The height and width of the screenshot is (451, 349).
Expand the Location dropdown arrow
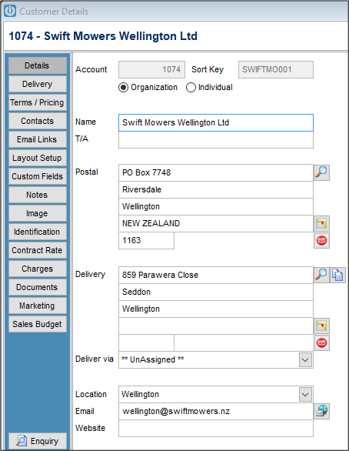(305, 394)
